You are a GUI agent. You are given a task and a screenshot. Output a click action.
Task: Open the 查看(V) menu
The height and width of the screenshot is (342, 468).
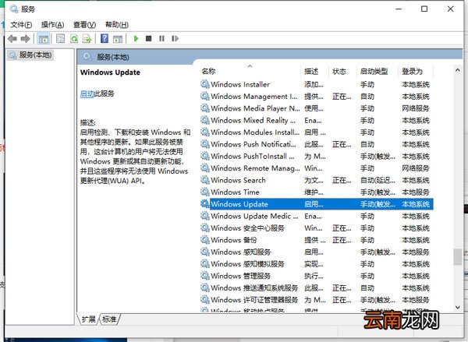click(x=84, y=25)
